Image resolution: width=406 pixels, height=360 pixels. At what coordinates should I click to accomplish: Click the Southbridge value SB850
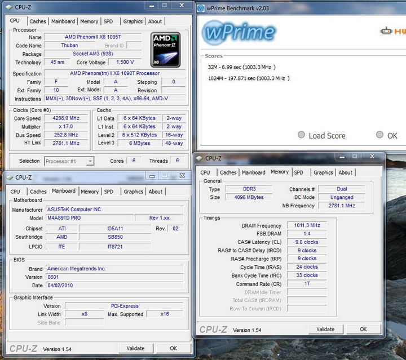tap(115, 237)
